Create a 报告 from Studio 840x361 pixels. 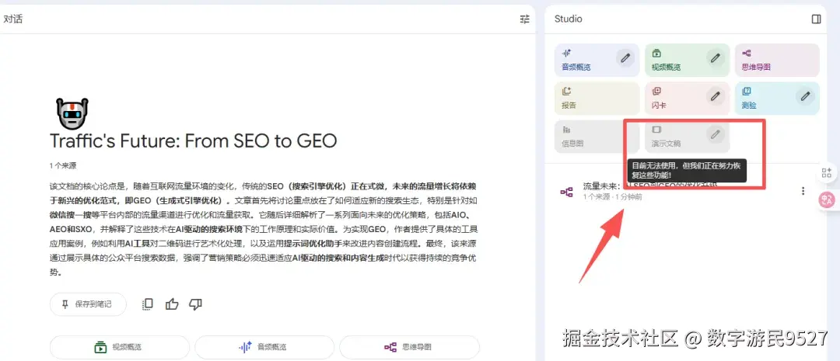597,99
